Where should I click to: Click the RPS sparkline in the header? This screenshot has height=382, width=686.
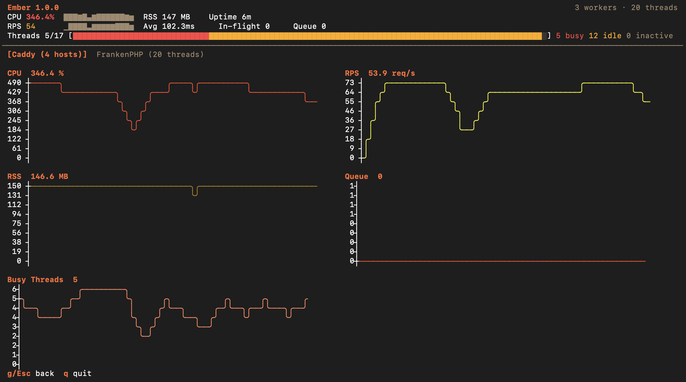[98, 26]
